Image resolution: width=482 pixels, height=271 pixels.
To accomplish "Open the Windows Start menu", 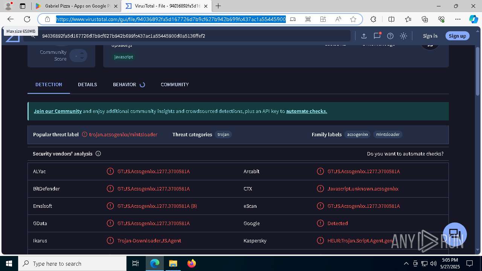I will [x=9, y=263].
